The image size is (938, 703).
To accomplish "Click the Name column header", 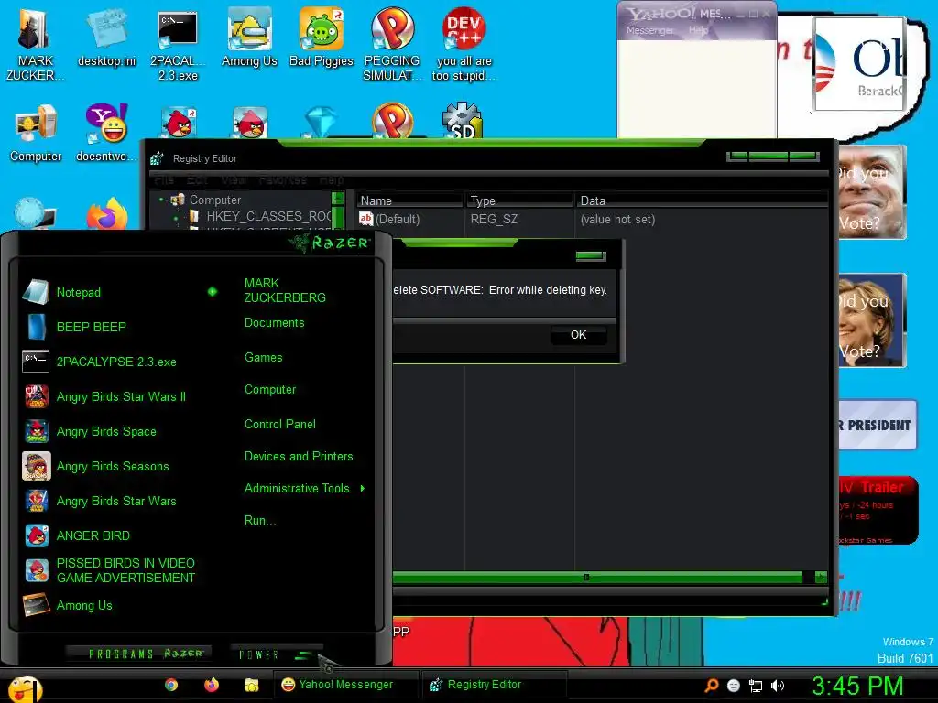I will click(x=409, y=200).
